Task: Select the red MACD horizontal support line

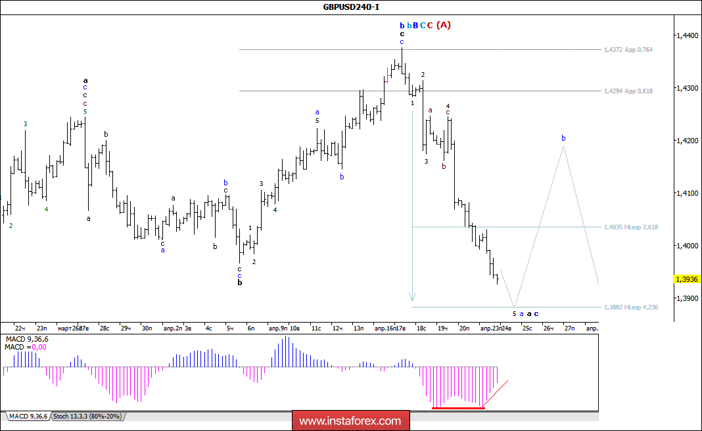Action: coord(458,408)
